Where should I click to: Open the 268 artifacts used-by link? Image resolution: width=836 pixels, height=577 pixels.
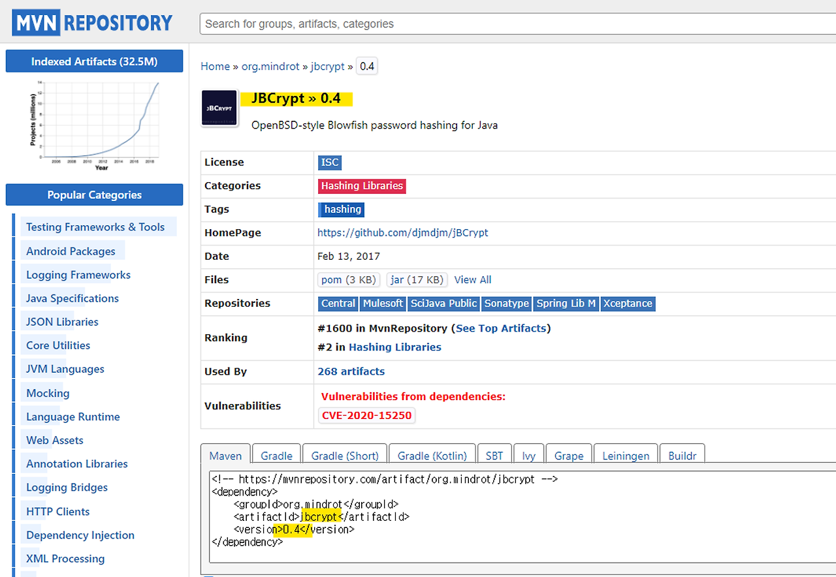[x=351, y=371]
